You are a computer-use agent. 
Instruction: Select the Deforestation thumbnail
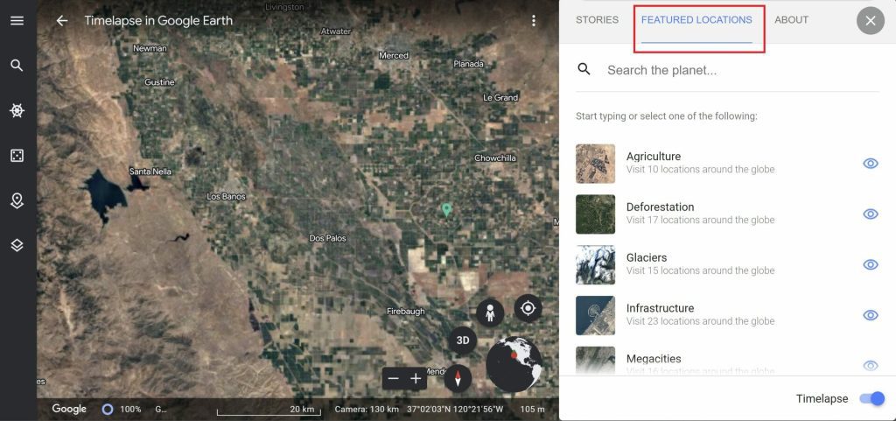click(595, 214)
